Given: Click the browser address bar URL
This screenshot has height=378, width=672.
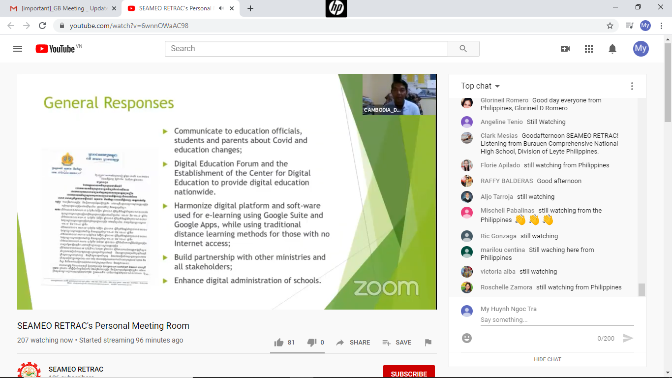Looking at the screenshot, I should tap(129, 26).
